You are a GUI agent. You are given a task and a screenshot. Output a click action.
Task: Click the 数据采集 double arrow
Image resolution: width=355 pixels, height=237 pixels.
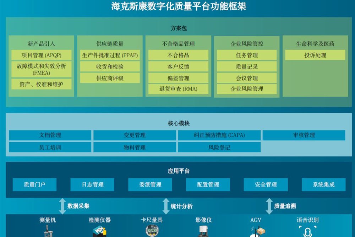[x=62, y=206]
